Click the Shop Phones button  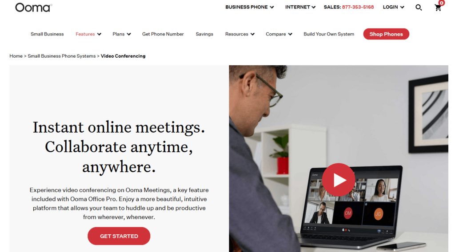pyautogui.click(x=386, y=34)
